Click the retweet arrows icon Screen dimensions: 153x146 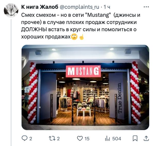click(x=52, y=139)
